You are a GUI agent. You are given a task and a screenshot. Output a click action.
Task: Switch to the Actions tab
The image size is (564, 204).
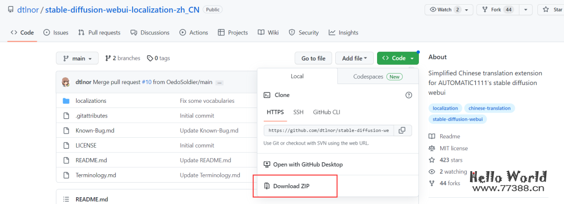click(194, 33)
